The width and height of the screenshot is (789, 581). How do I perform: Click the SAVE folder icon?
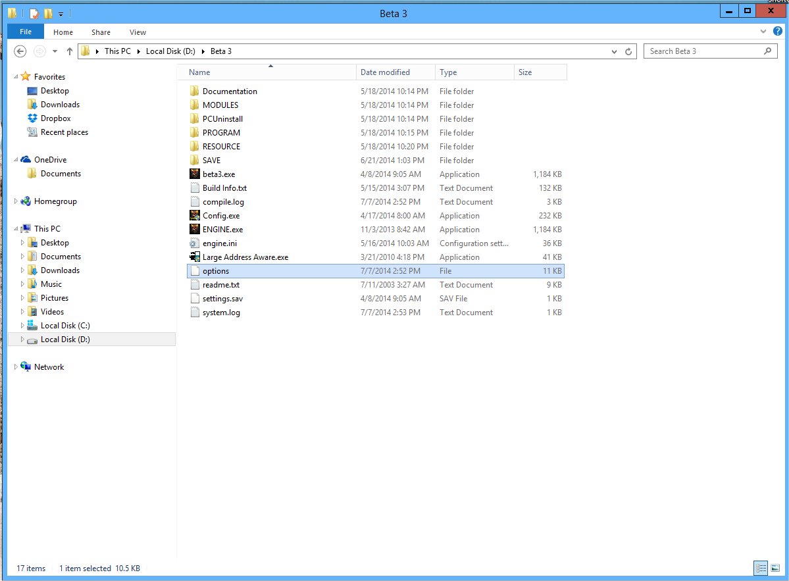click(194, 160)
